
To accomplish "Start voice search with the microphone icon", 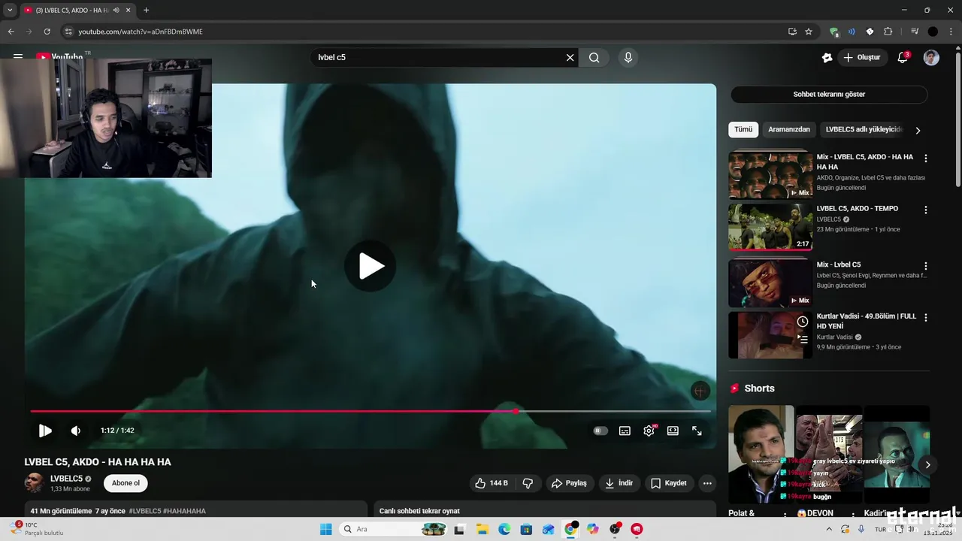I will coord(628,57).
